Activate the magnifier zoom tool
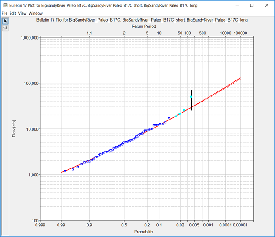The height and width of the screenshot is (237, 275). (5, 28)
